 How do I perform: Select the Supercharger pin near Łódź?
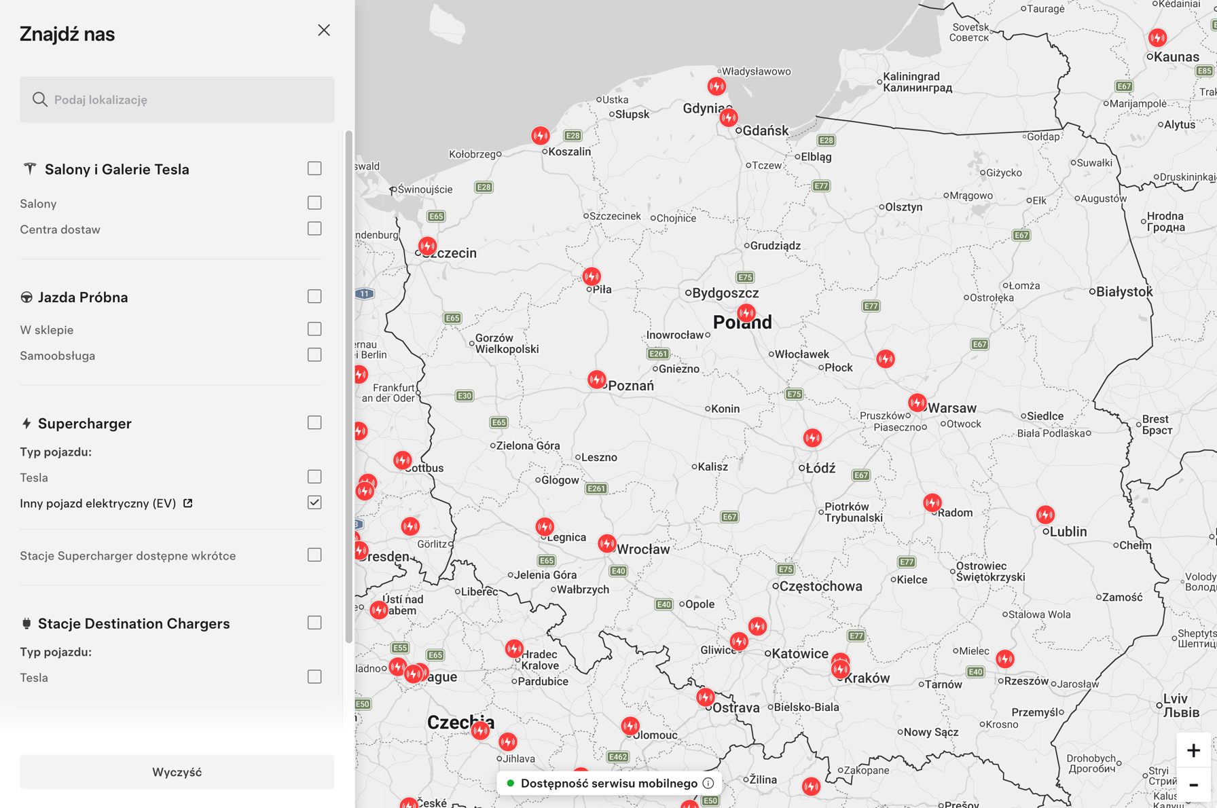click(812, 438)
